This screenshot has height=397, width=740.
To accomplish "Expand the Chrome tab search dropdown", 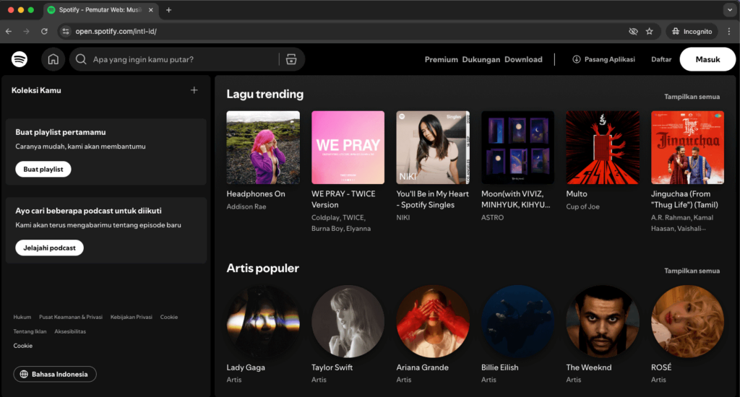I will 728,10.
